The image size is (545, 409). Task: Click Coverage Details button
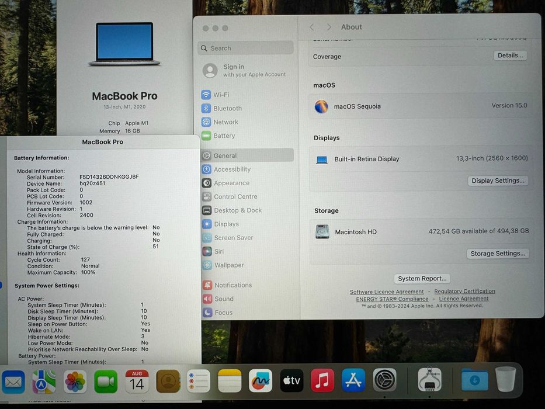[510, 56]
